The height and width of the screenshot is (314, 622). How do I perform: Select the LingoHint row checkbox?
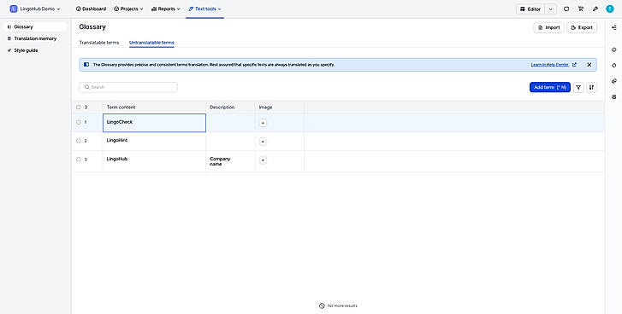click(x=79, y=141)
